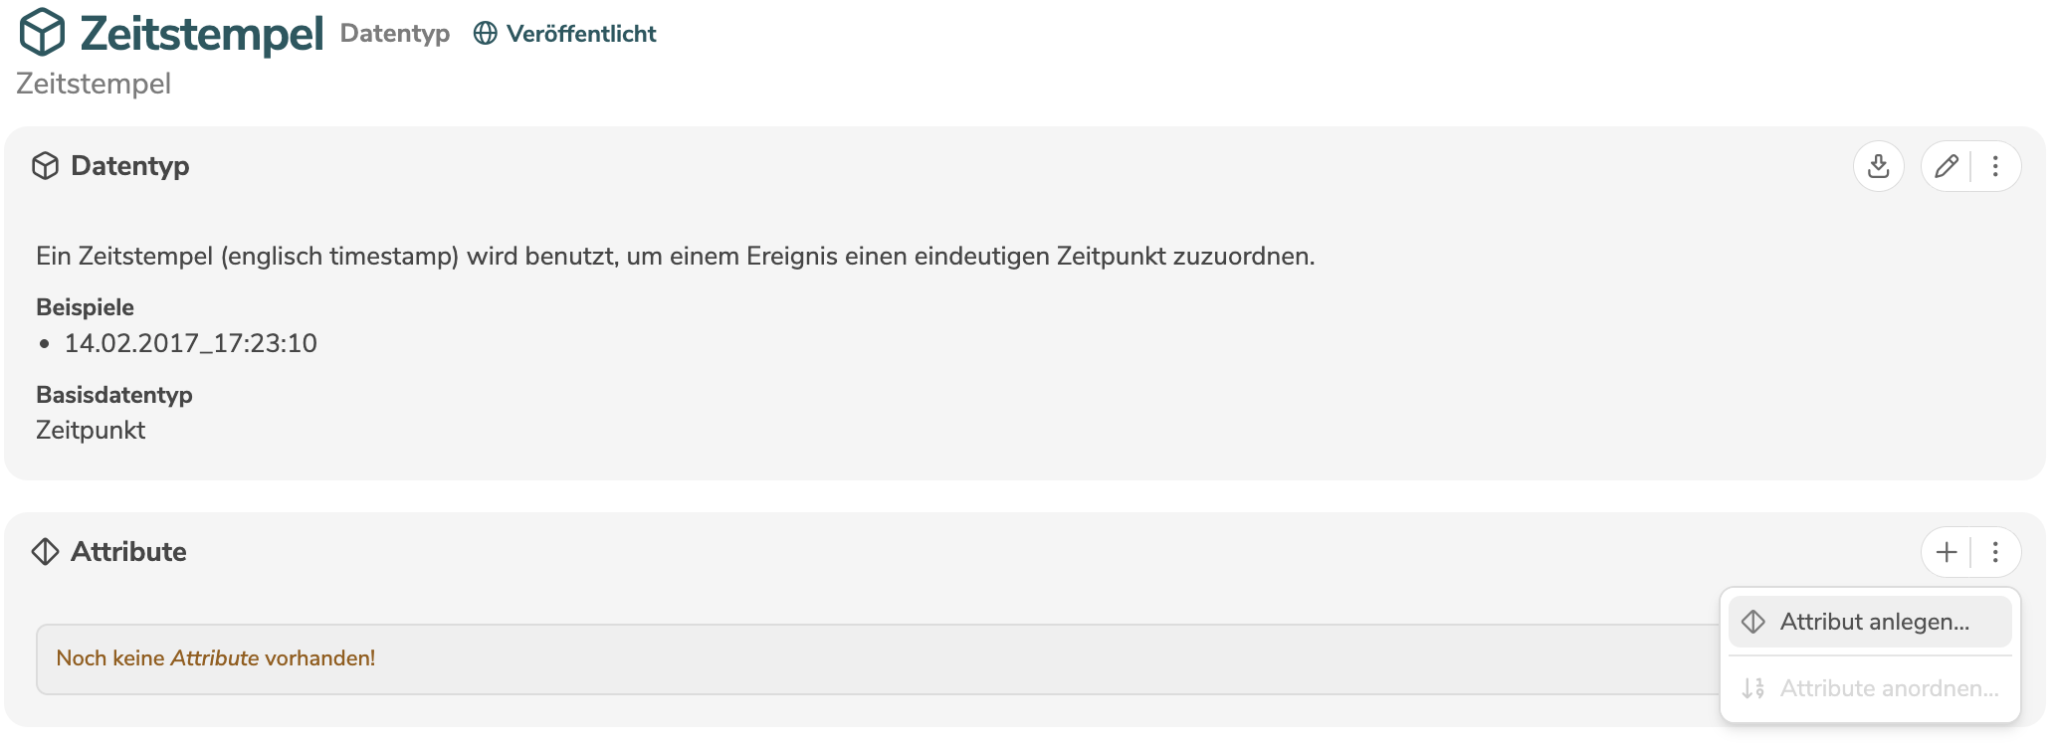
Task: Select the globe icon beside Veröffentlicht
Action: coord(485,33)
